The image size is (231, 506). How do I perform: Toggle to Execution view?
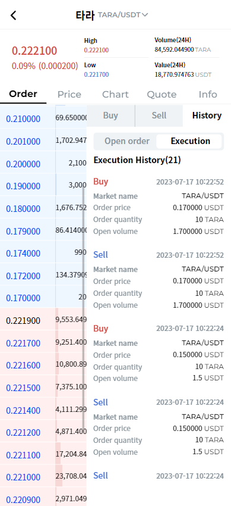pyautogui.click(x=190, y=141)
